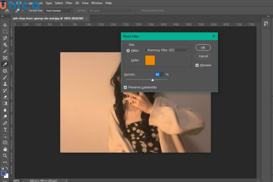The width and height of the screenshot is (273, 182).
Task: Click OK in Photo Filter dialog
Action: [203, 47]
